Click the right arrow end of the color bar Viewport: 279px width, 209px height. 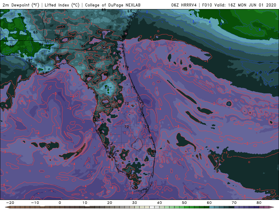coord(272,207)
